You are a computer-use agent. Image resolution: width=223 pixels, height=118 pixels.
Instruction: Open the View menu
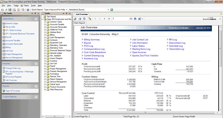(9, 6)
